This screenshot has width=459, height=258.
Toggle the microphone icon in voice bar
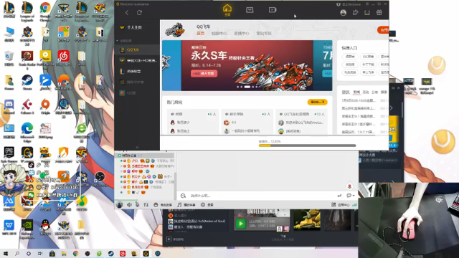[x=137, y=205]
